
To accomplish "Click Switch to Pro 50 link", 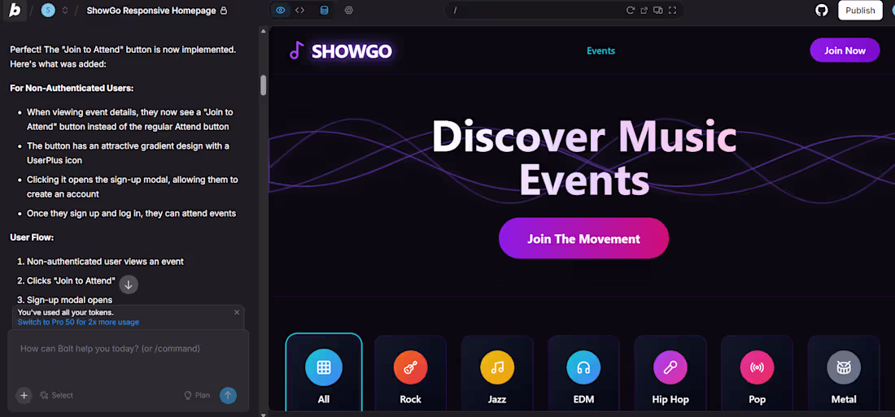I will coord(78,322).
